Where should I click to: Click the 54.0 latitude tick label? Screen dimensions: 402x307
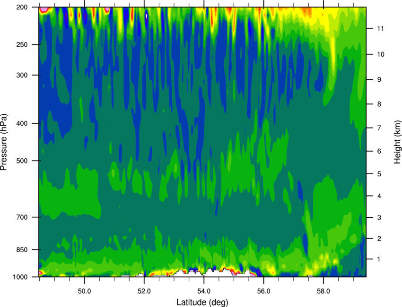point(204,291)
